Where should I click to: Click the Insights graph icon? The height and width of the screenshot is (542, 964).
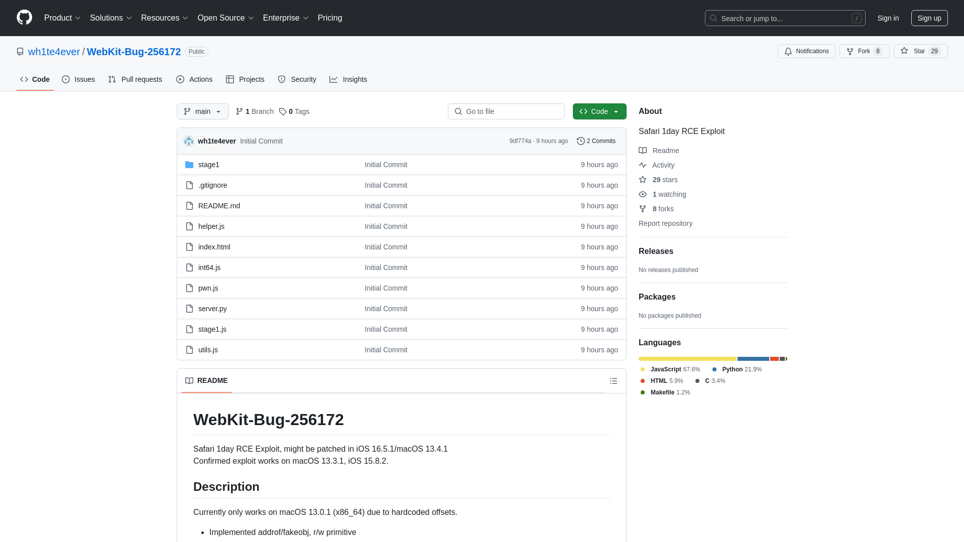[334, 79]
